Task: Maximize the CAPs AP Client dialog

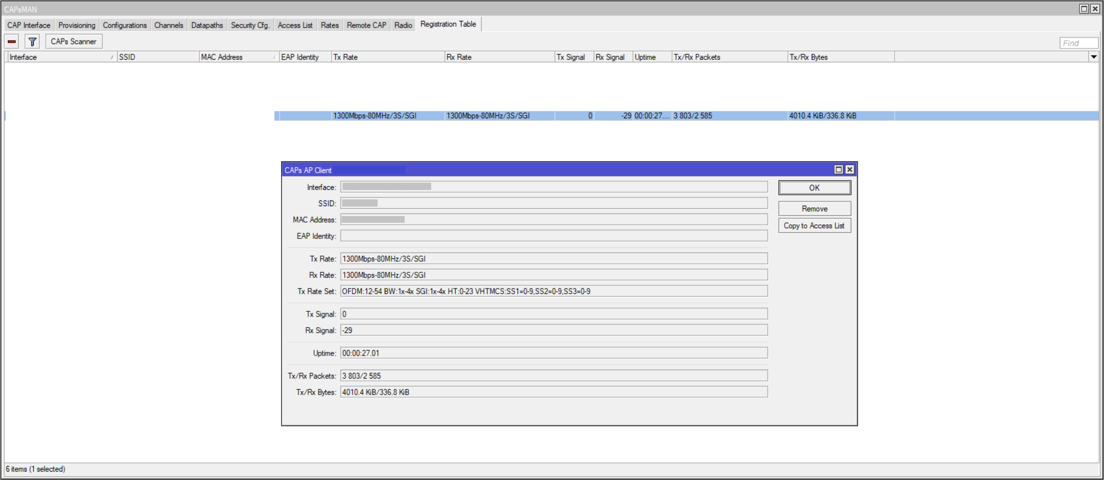Action: pyautogui.click(x=838, y=170)
